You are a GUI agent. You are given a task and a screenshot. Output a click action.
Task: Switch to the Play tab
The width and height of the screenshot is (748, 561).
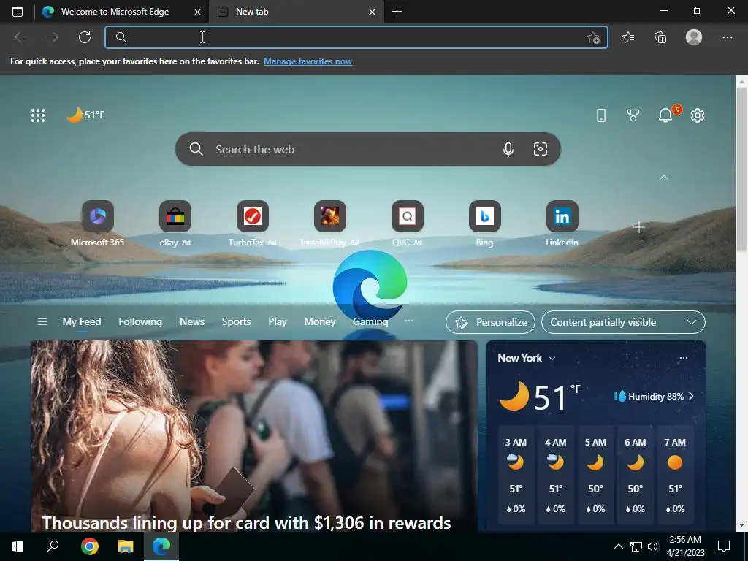(x=277, y=322)
